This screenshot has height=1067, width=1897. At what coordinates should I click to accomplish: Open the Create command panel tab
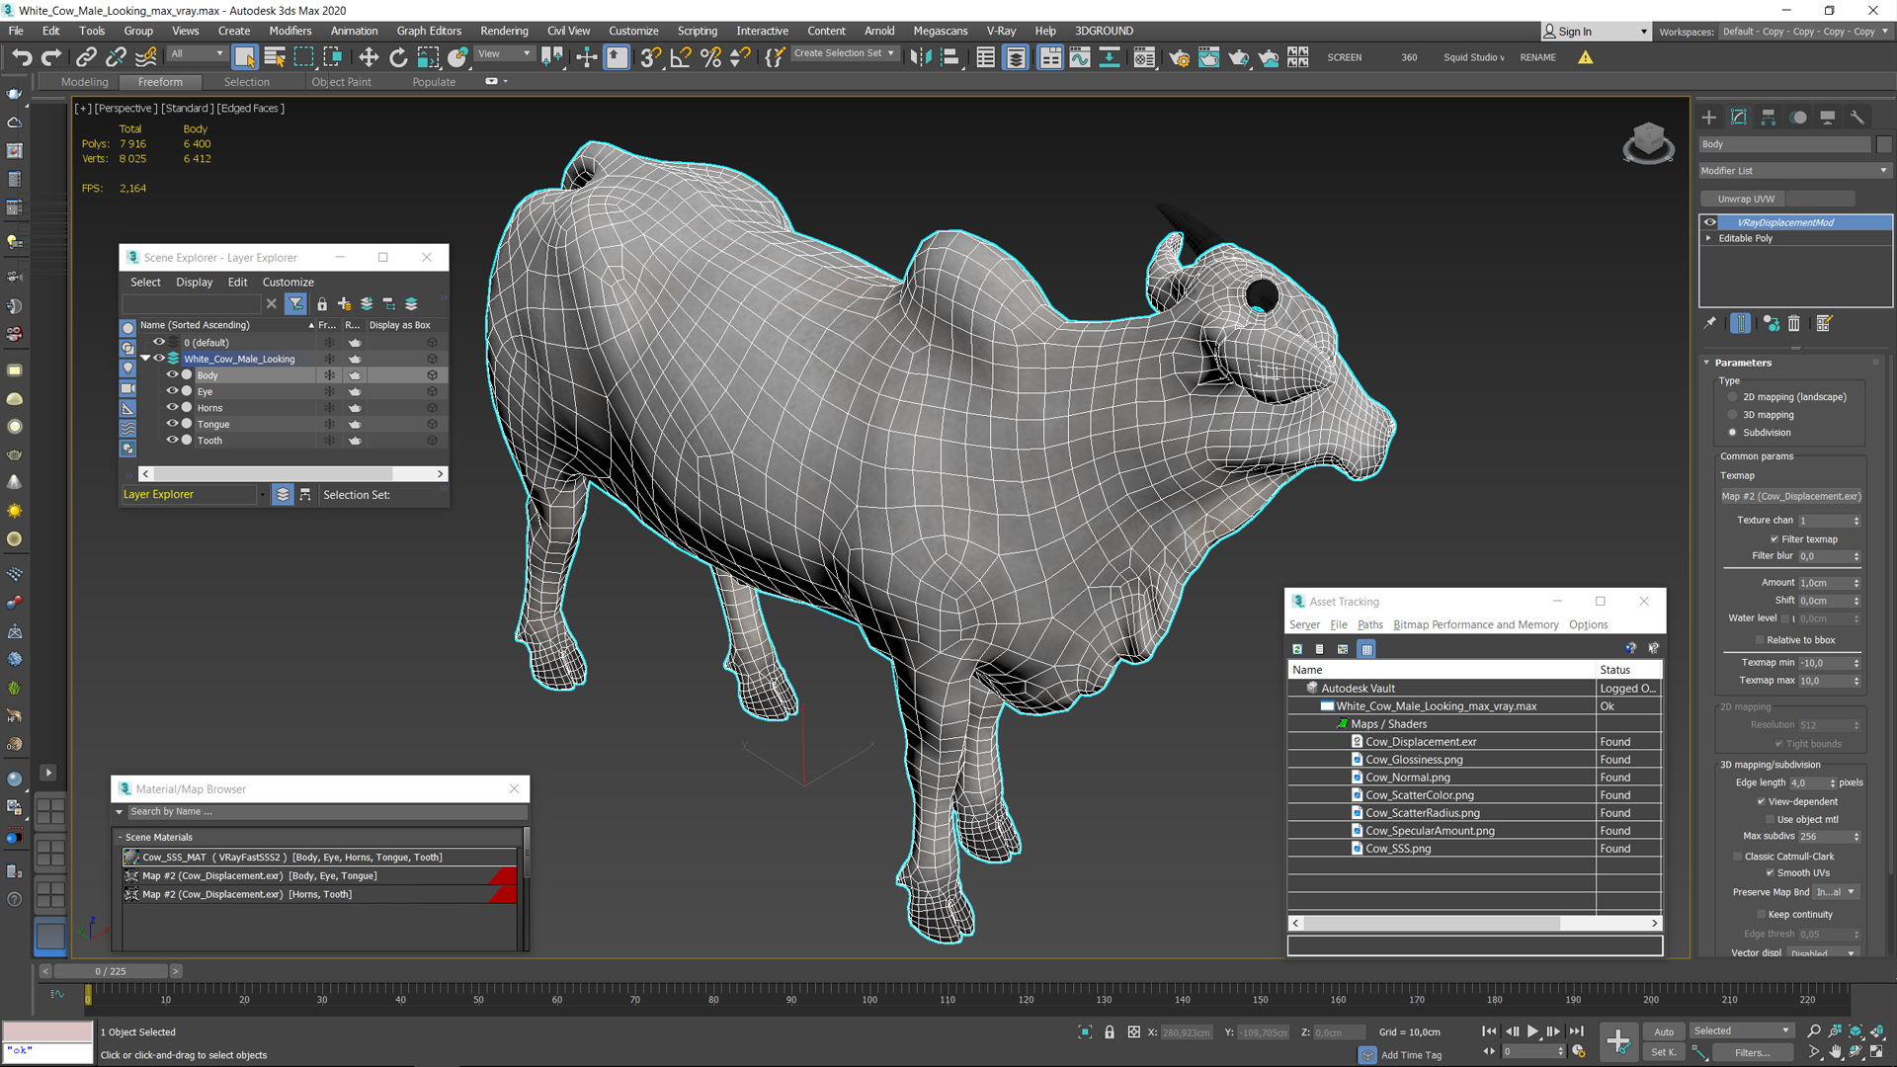click(x=1709, y=117)
